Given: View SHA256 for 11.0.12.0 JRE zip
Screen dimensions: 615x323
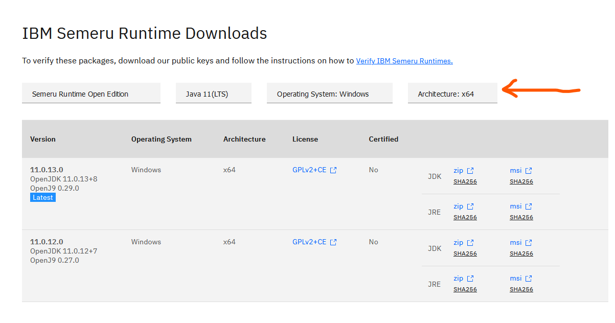Looking at the screenshot, I should [x=465, y=289].
